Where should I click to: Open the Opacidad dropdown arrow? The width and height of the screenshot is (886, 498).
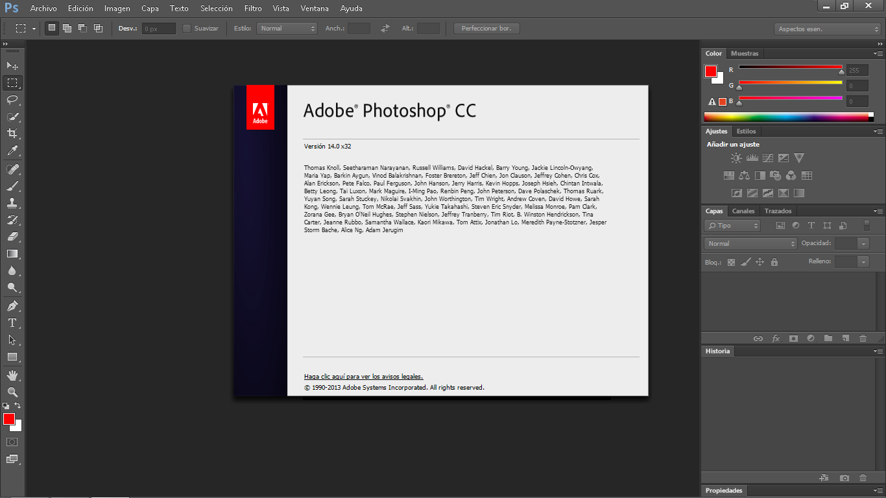[863, 244]
